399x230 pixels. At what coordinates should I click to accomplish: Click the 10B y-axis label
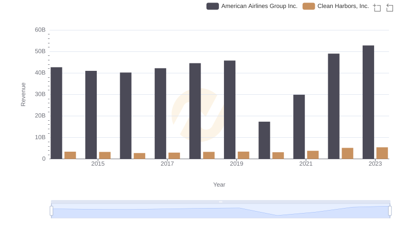click(40, 137)
